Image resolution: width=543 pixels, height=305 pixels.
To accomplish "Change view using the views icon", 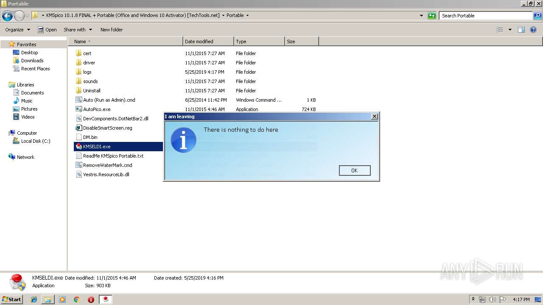I will 500,30.
